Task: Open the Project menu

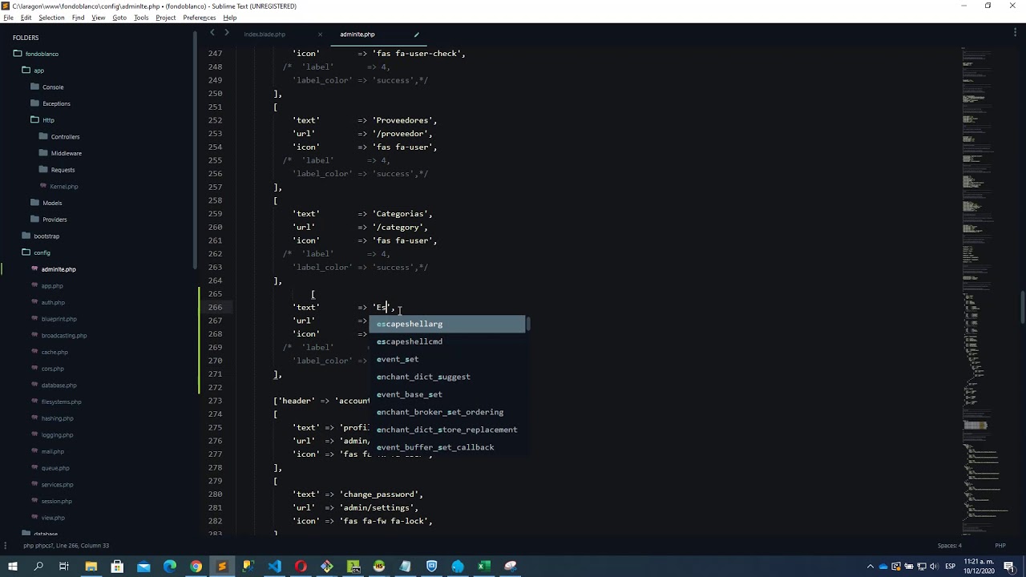Action: pyautogui.click(x=166, y=18)
